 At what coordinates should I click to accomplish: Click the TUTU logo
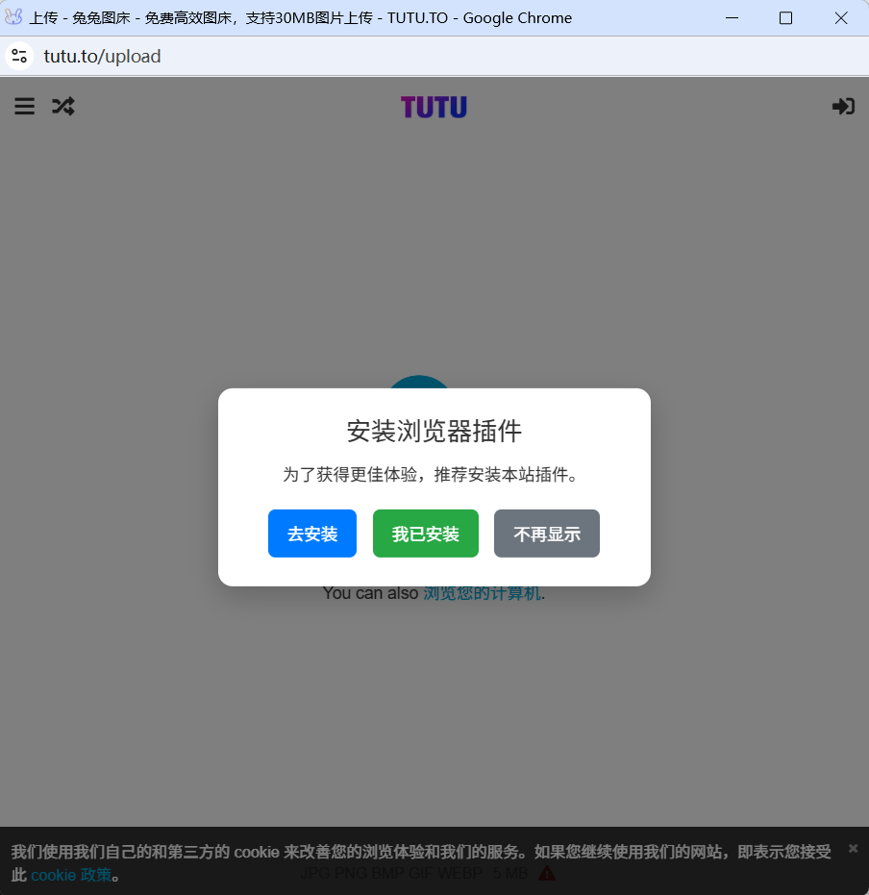point(434,107)
